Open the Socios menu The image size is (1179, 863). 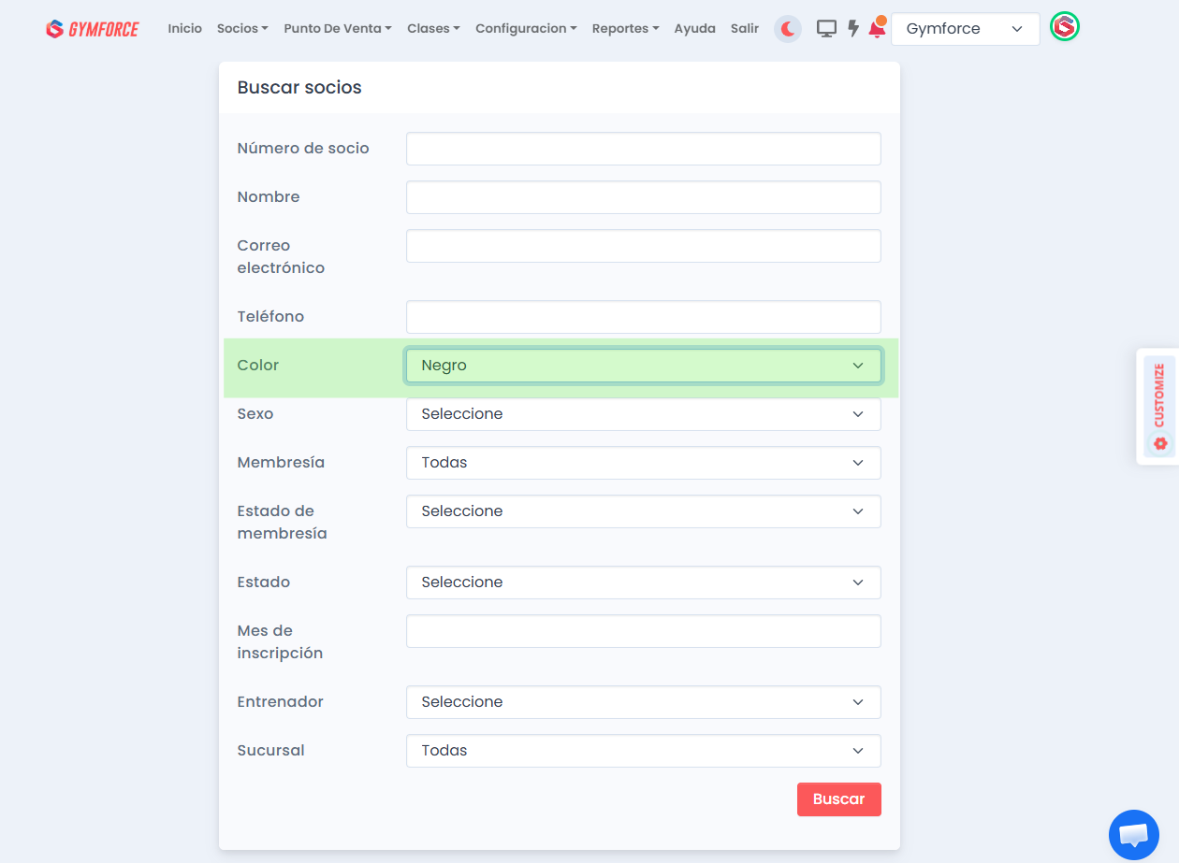[x=241, y=29]
